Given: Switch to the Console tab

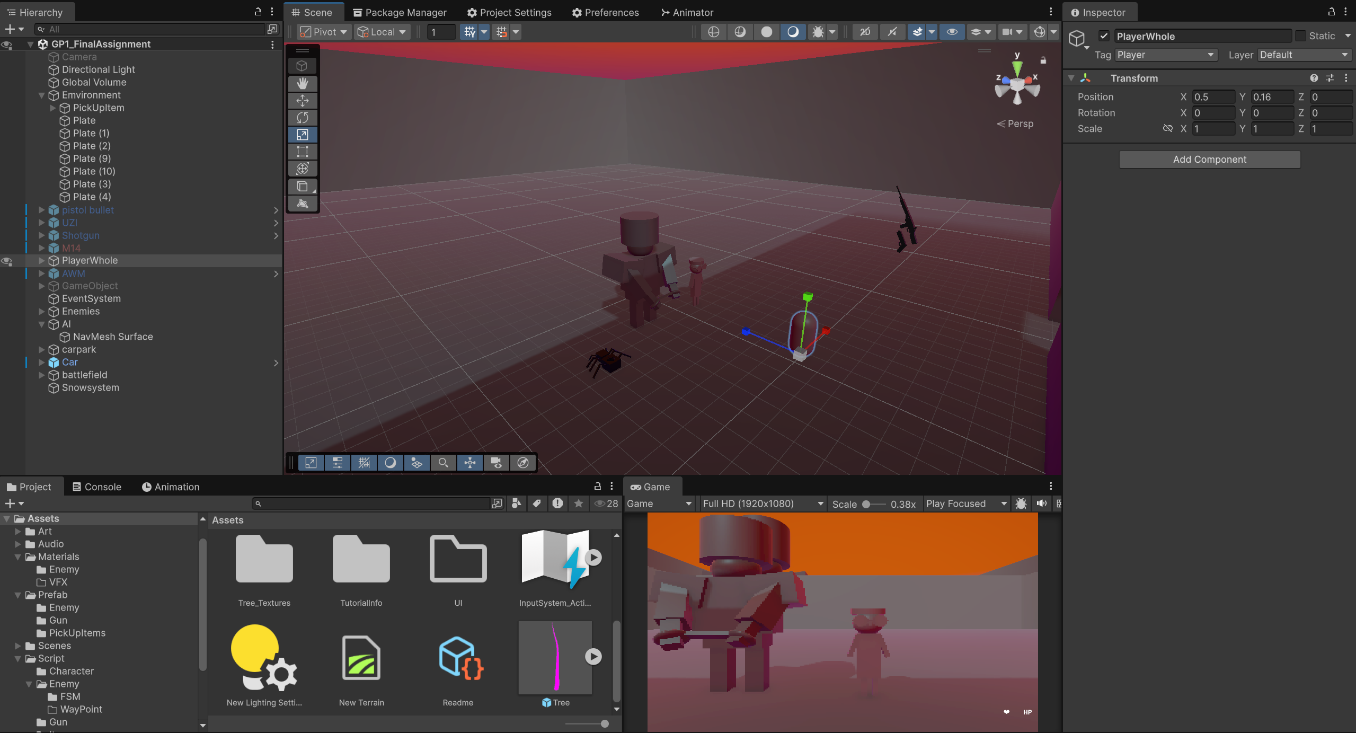Looking at the screenshot, I should coord(97,487).
